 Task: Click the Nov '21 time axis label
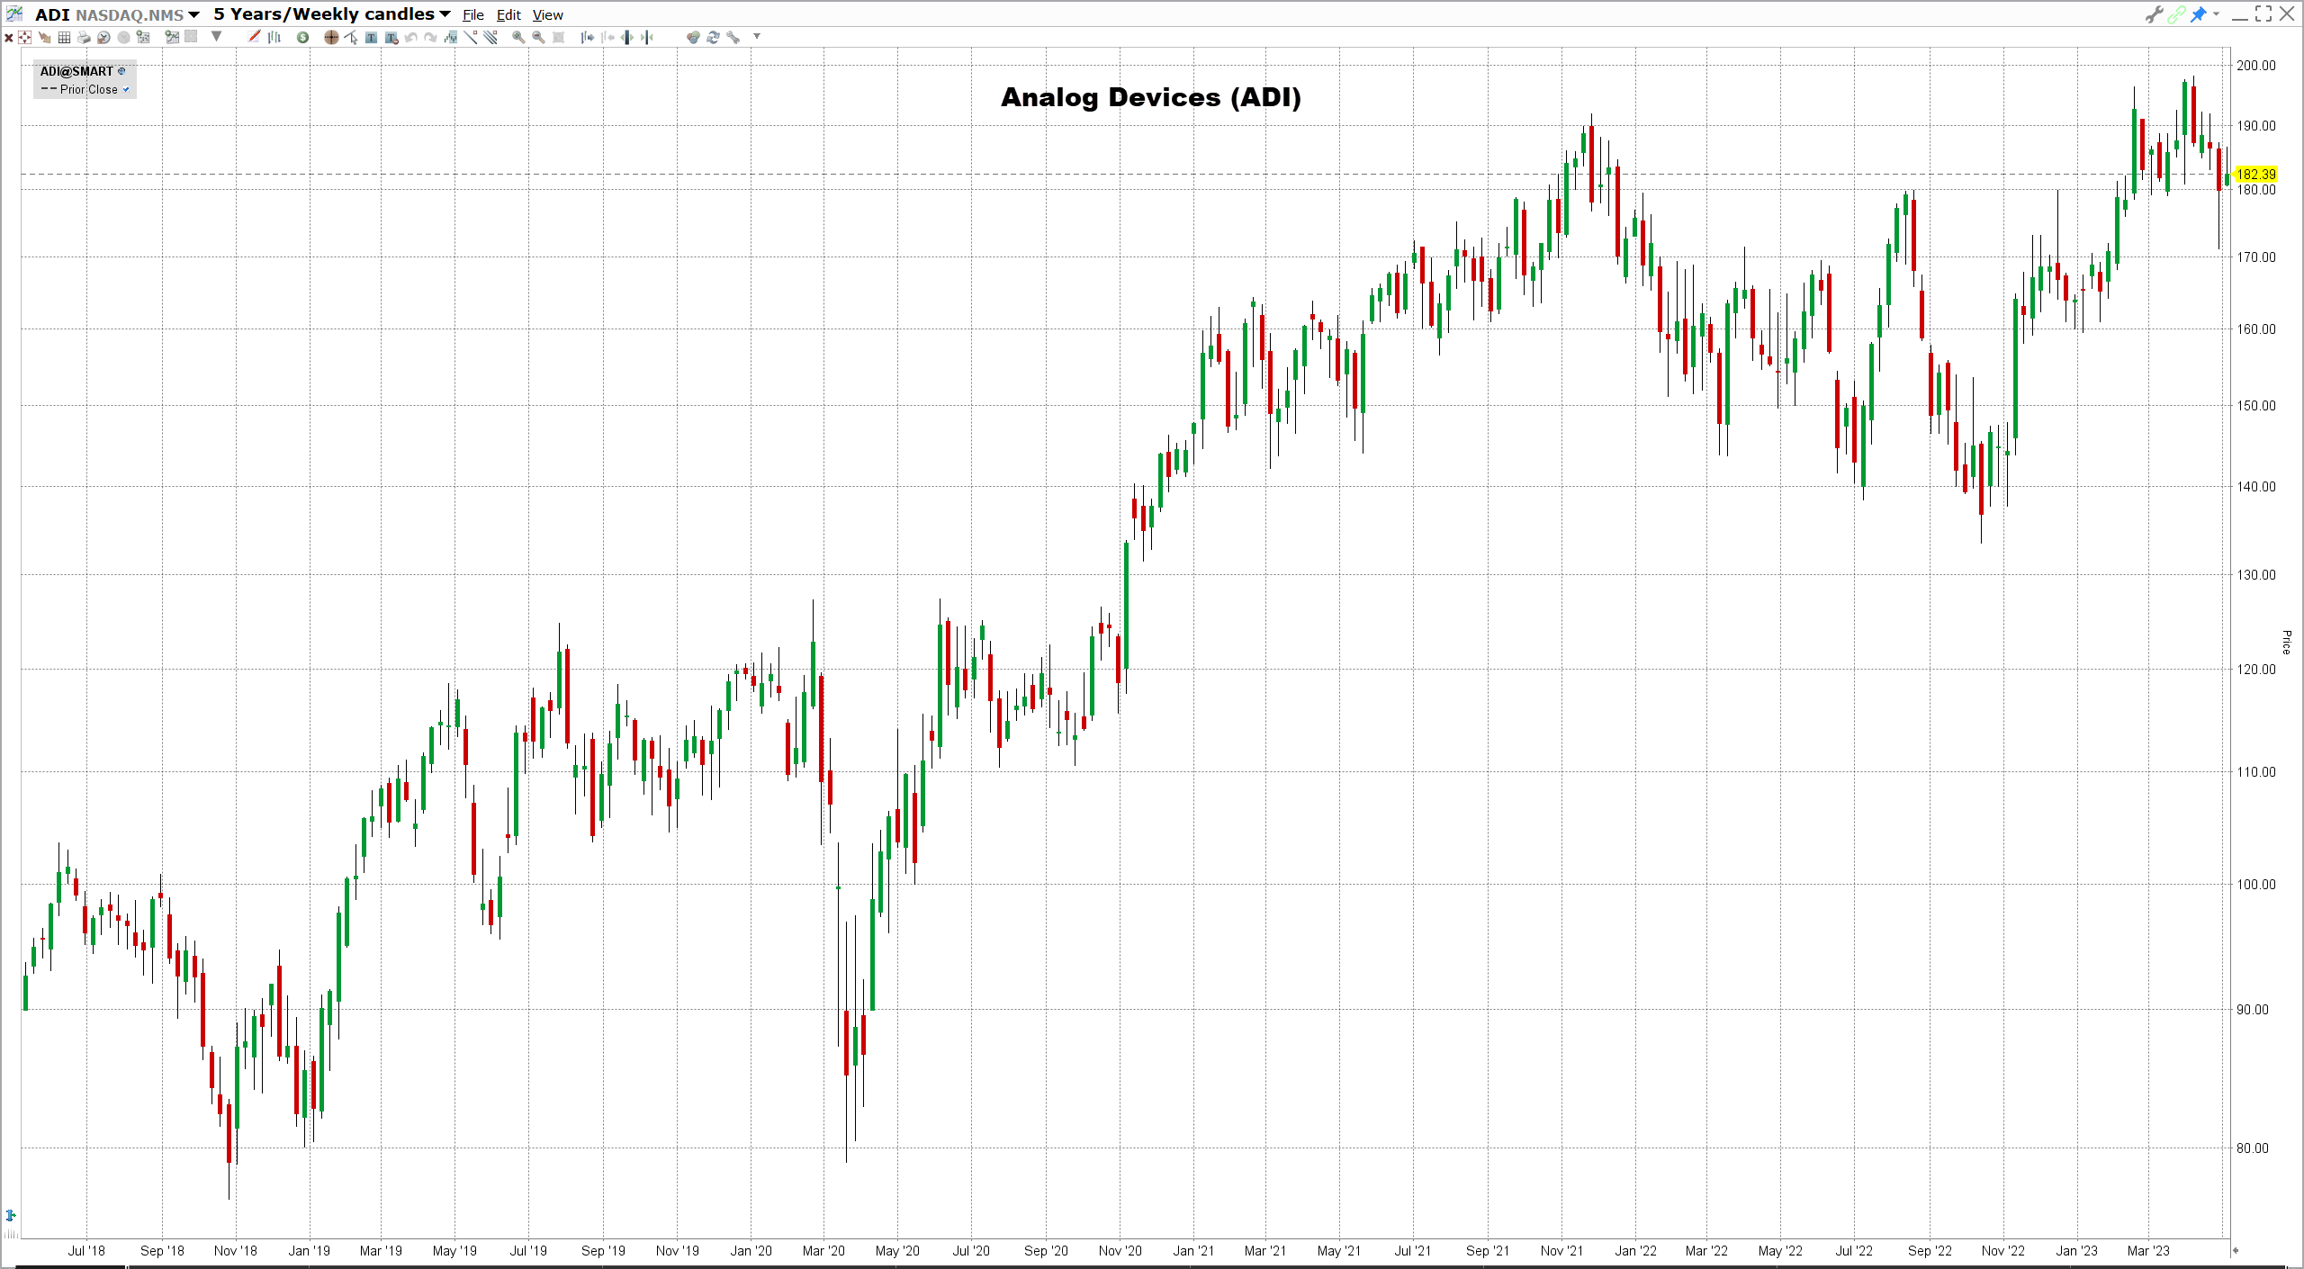pos(1561,1251)
